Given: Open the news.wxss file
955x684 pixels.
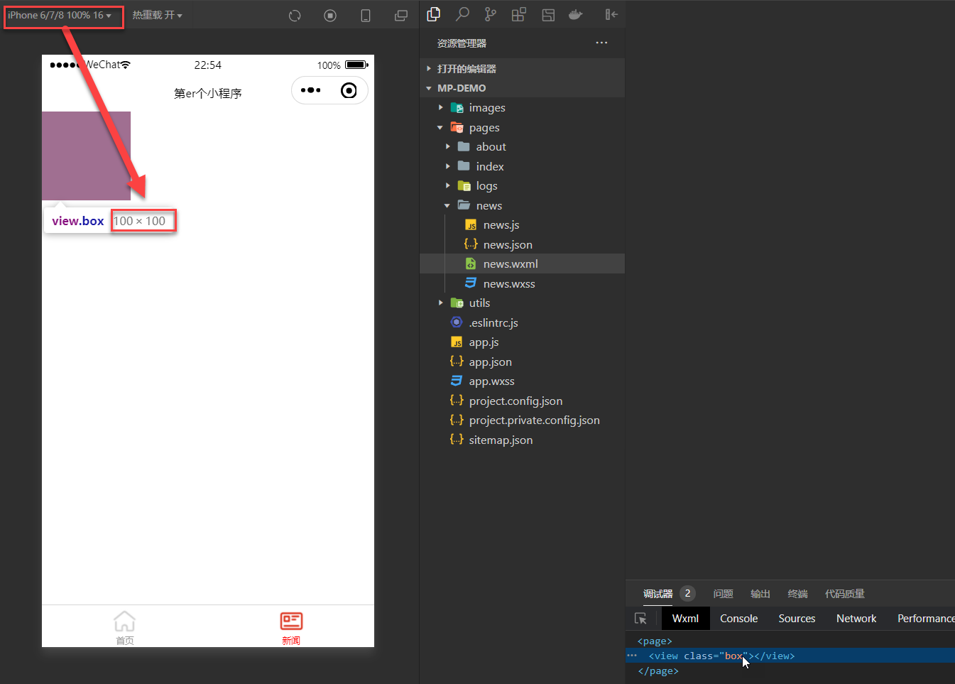Looking at the screenshot, I should [508, 284].
